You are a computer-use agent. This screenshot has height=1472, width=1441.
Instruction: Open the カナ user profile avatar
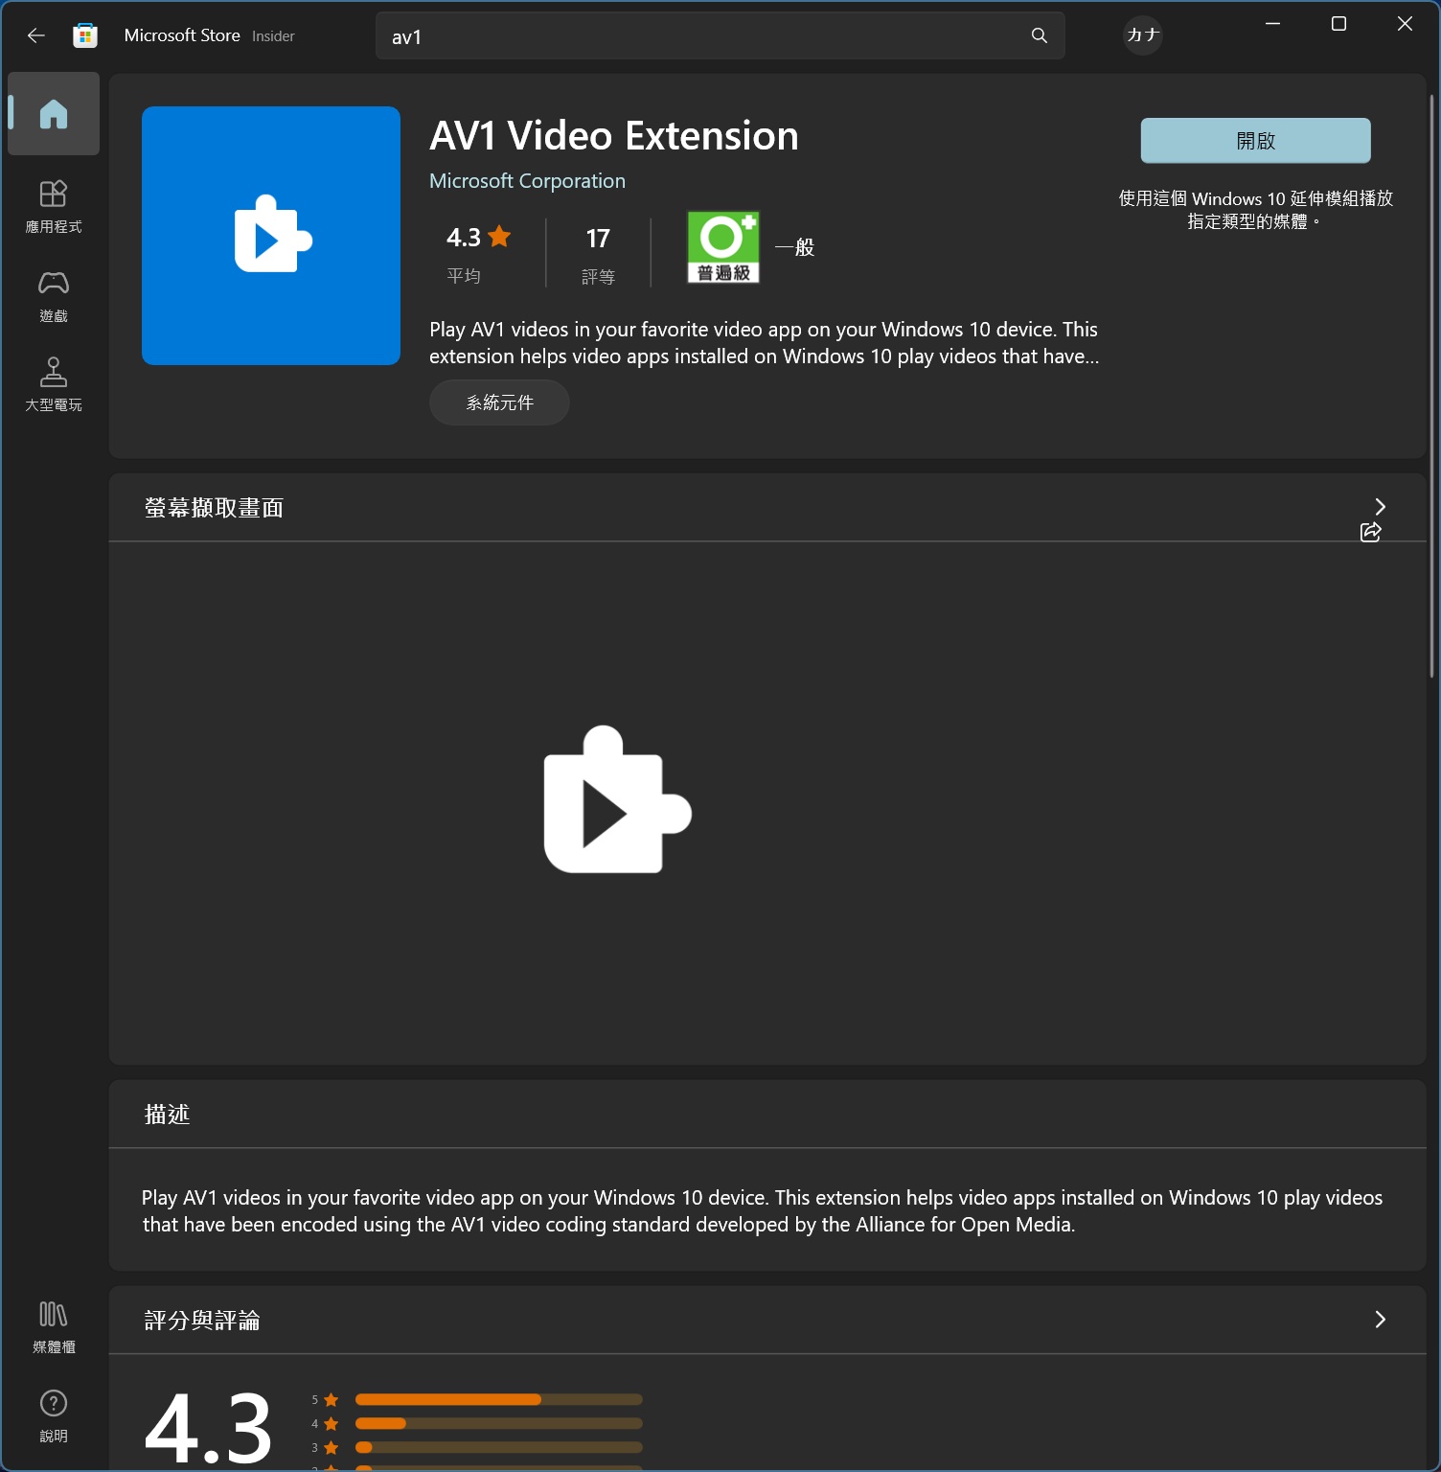click(x=1143, y=35)
